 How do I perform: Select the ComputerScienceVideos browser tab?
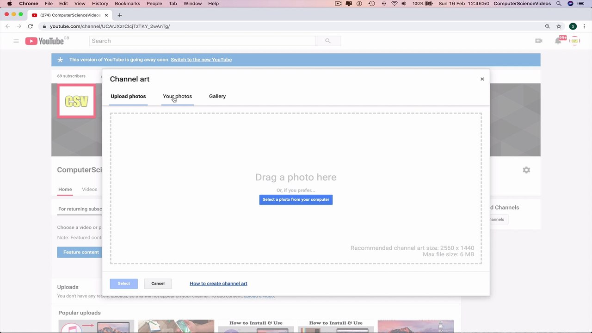point(69,15)
